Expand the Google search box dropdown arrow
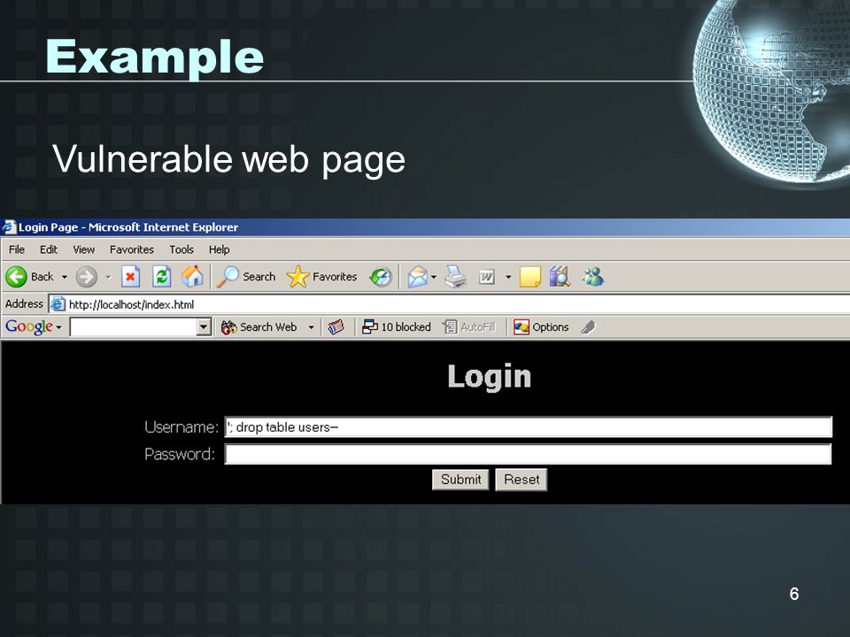This screenshot has height=637, width=850. [205, 326]
